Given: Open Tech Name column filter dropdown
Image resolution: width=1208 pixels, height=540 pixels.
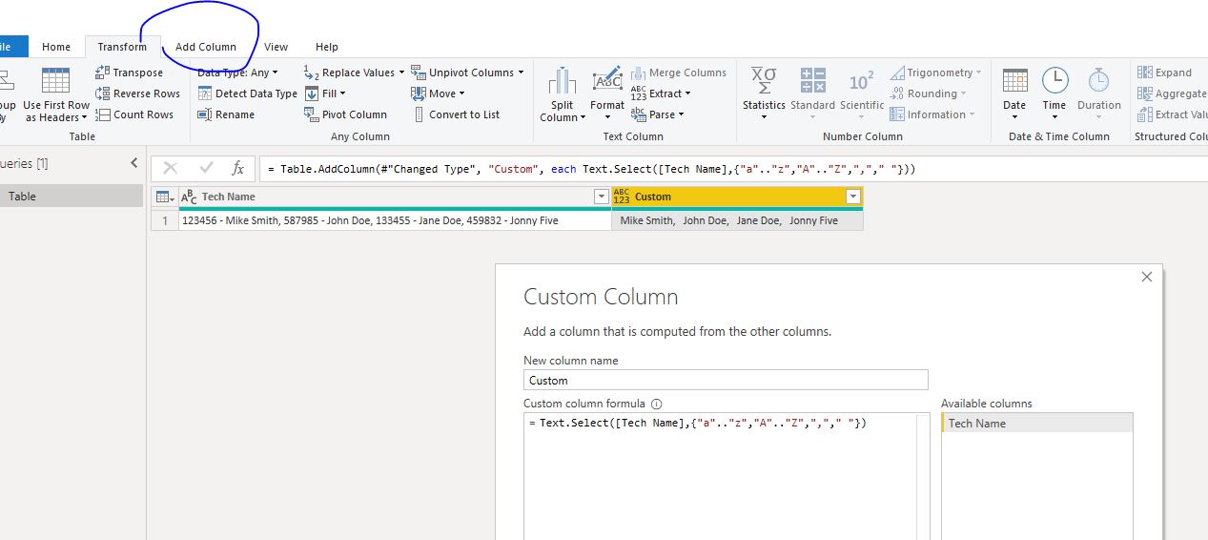Looking at the screenshot, I should point(601,197).
